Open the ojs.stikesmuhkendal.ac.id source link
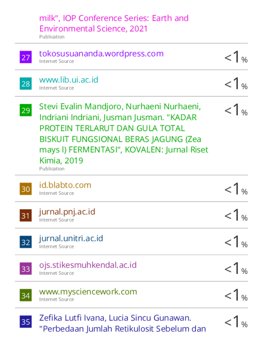Screen dimensions: 267x346 tap(88, 265)
